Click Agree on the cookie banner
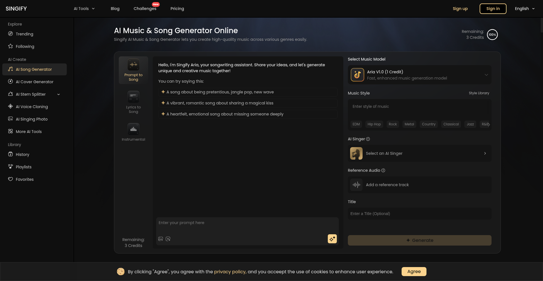Viewport: 543px width, 281px height. [414, 271]
